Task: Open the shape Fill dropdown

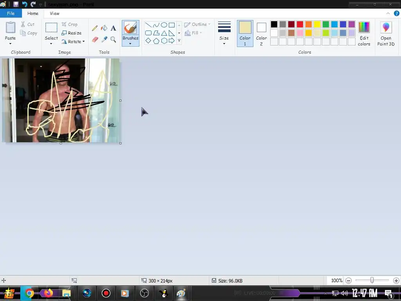Action: point(193,33)
